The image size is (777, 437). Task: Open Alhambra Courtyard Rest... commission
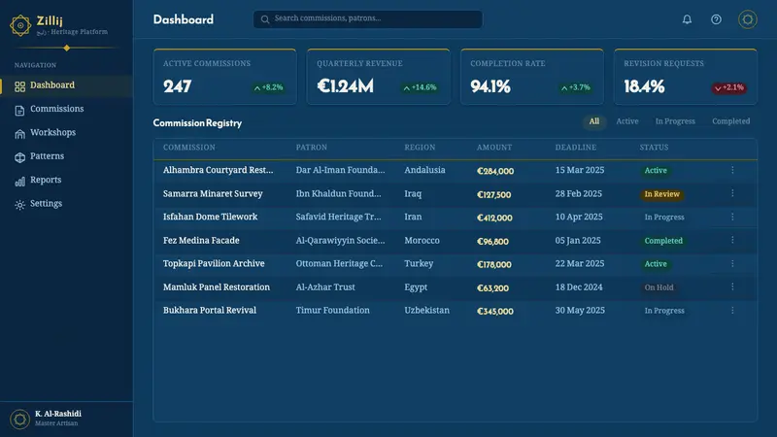[x=218, y=170]
